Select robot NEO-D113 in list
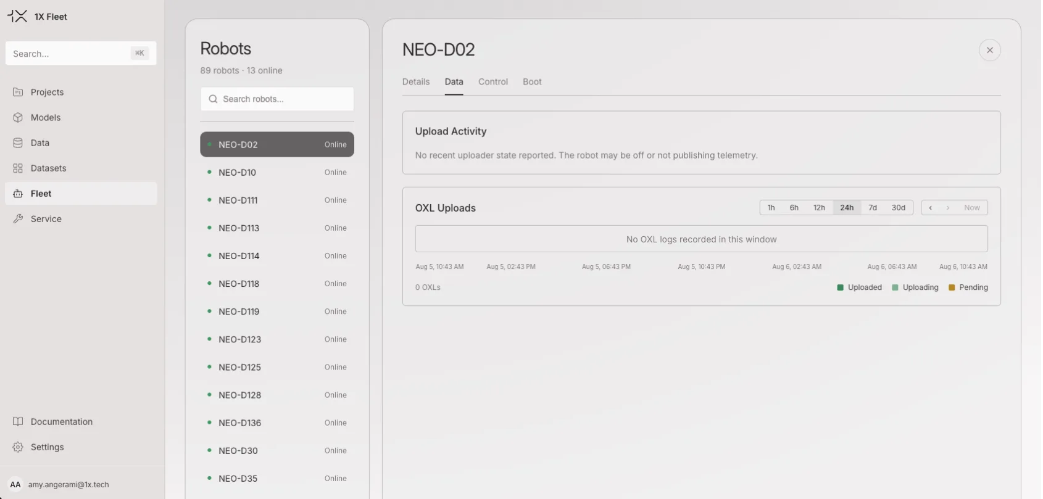The width and height of the screenshot is (1043, 499). [277, 228]
